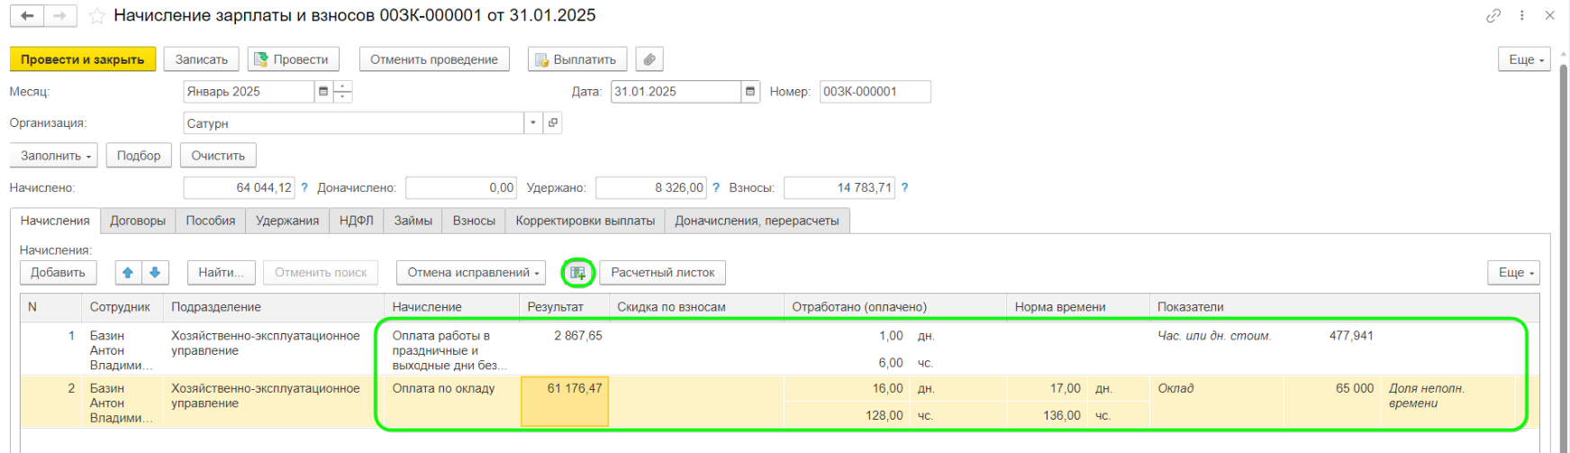This screenshot has height=453, width=1570.
Task: Open the Еще menu above accruals table
Action: pos(1514,273)
